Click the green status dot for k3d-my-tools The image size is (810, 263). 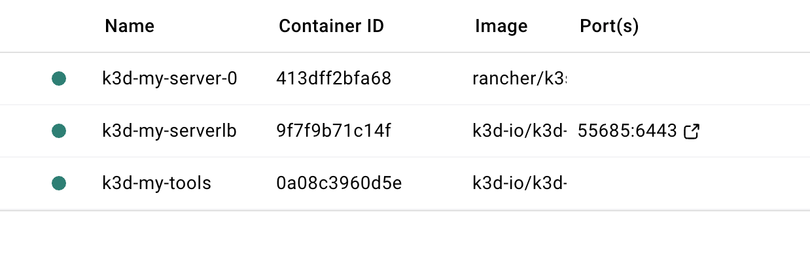tap(59, 184)
